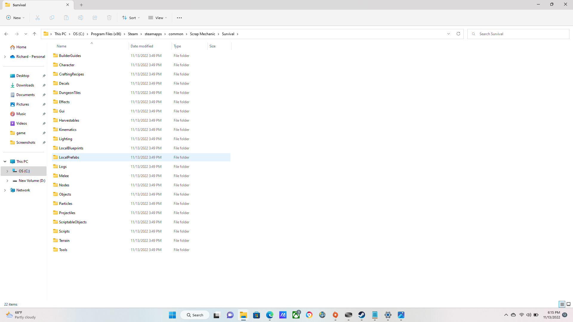Open the See more ellipsis menu
The image size is (573, 322).
(x=179, y=18)
